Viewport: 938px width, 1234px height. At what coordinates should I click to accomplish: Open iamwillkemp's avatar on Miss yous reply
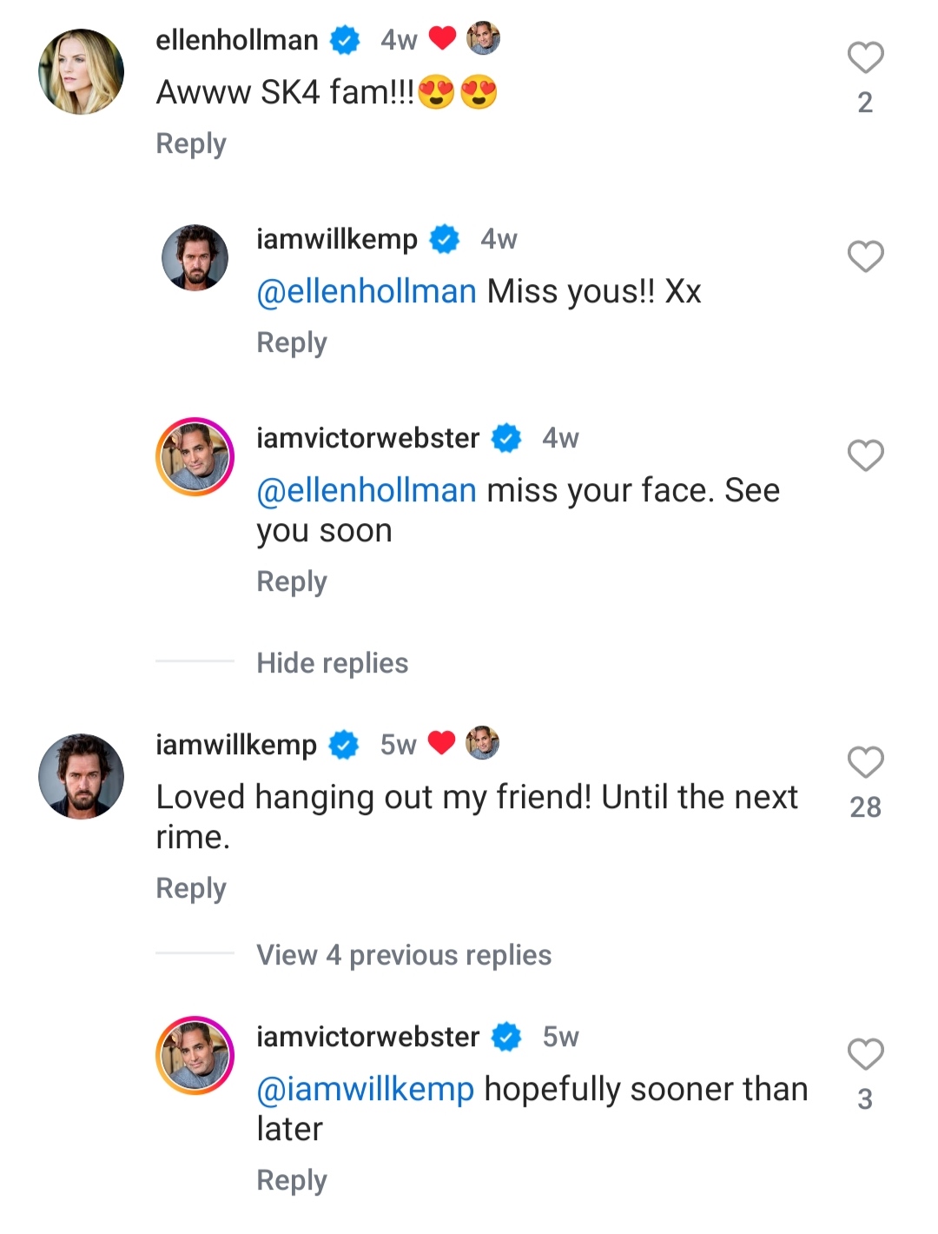click(x=195, y=257)
